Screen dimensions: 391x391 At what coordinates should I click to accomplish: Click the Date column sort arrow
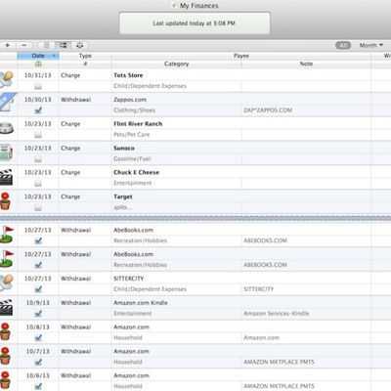pos(54,56)
